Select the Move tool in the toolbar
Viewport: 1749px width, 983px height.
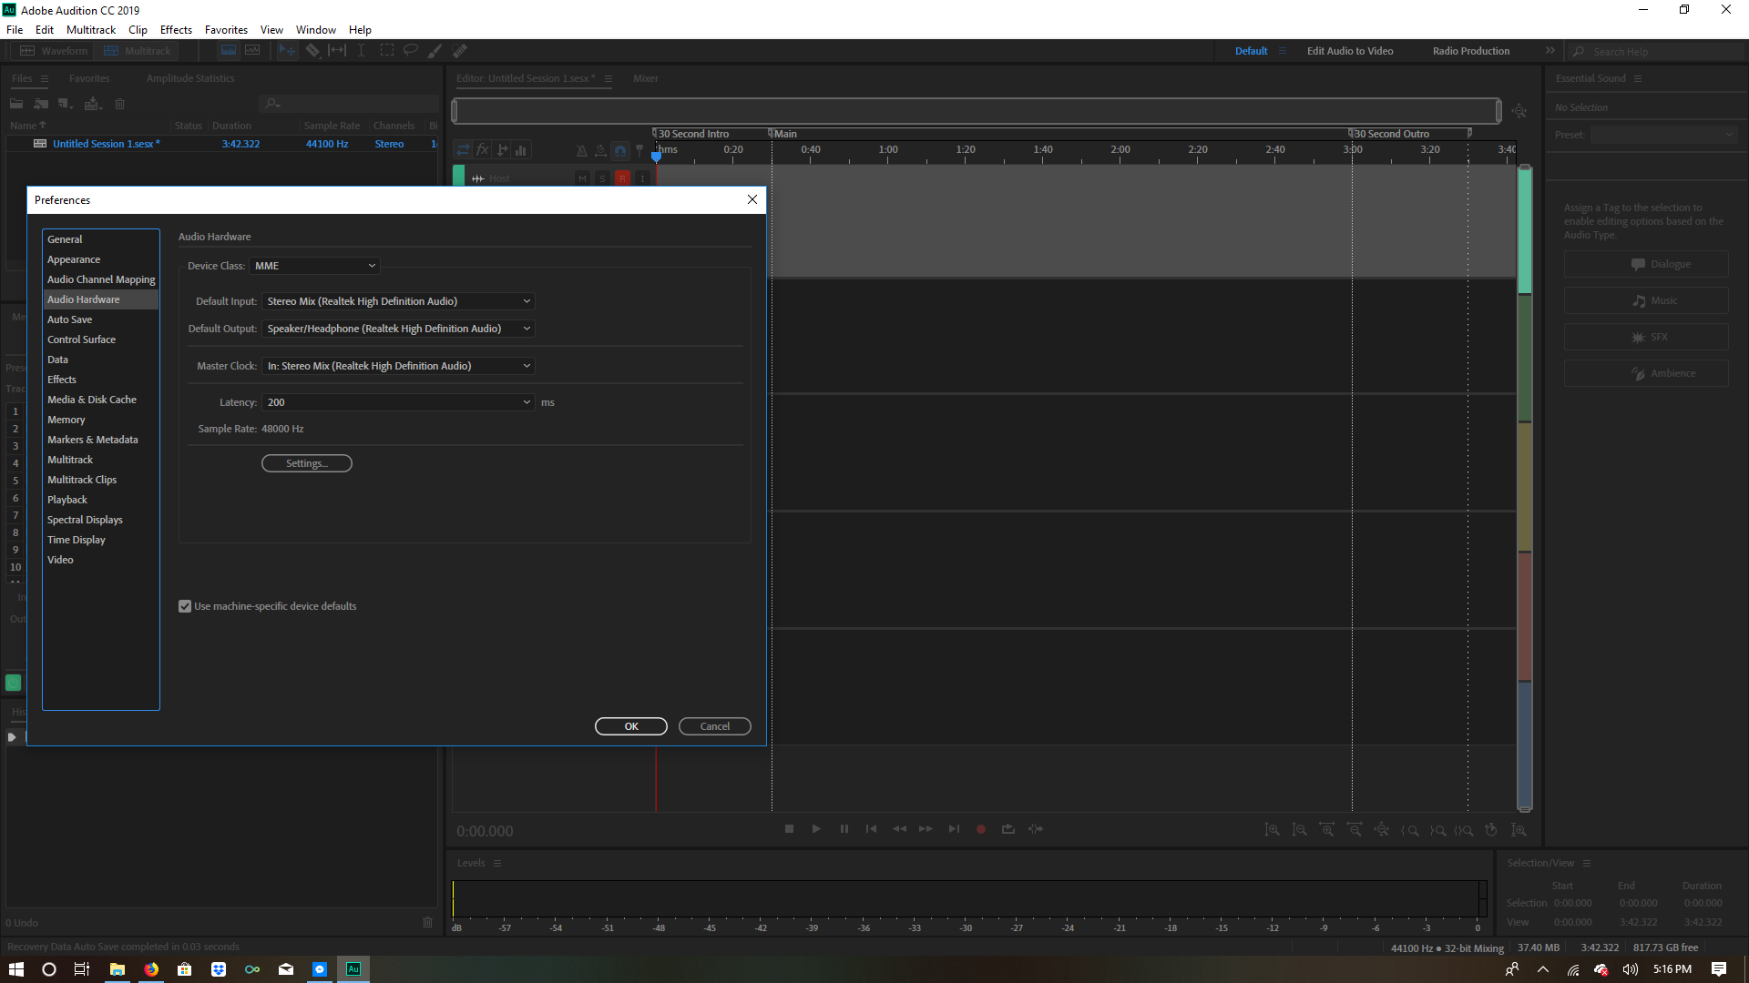click(288, 51)
